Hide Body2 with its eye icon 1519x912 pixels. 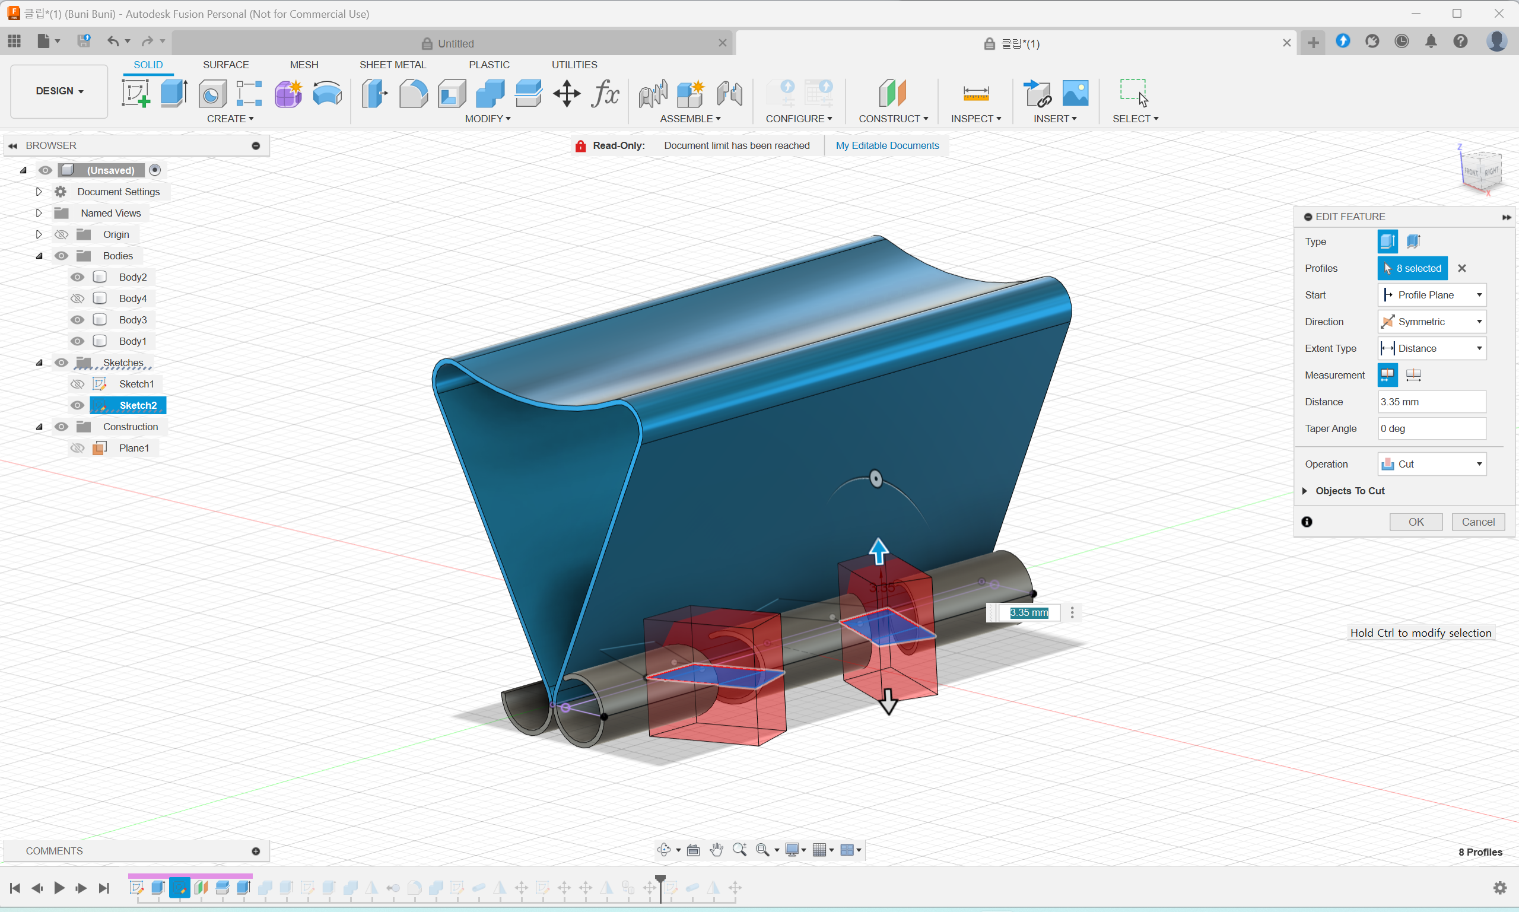[x=77, y=277]
